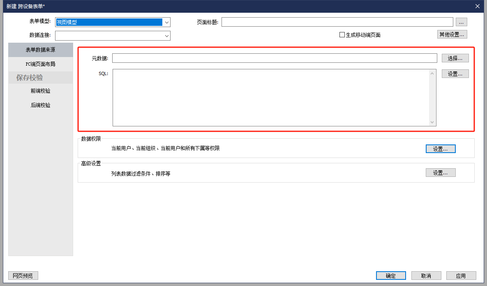
Task: Click the 页面标题 text field
Action: click(x=337, y=22)
